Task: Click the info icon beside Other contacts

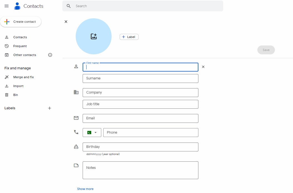Action: pos(50,55)
